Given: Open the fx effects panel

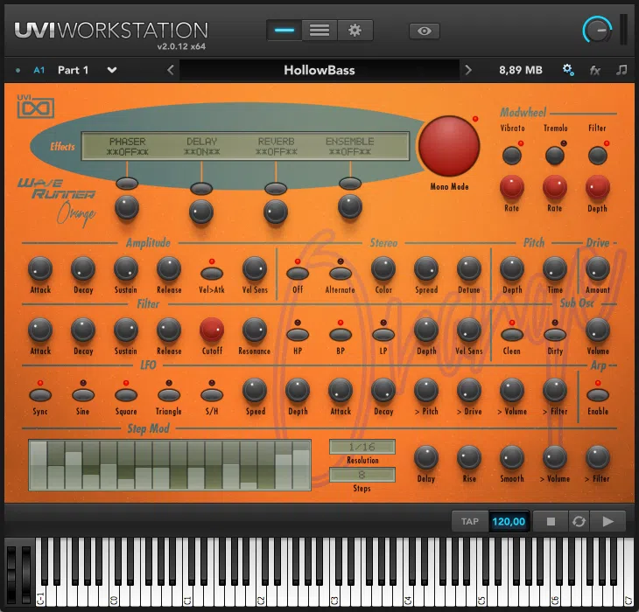Looking at the screenshot, I should tap(595, 70).
